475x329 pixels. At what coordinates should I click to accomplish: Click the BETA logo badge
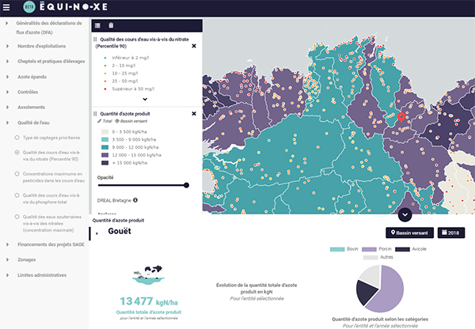[x=29, y=7]
